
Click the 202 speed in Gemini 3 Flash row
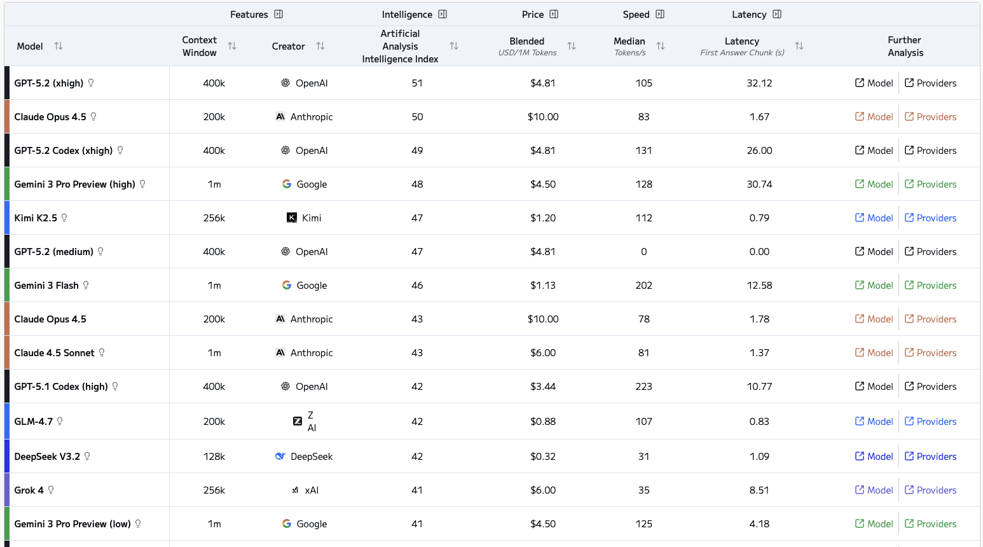(x=644, y=285)
